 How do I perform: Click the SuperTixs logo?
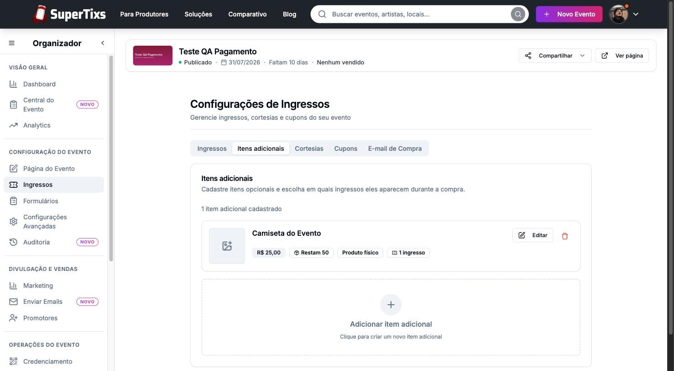pos(69,14)
